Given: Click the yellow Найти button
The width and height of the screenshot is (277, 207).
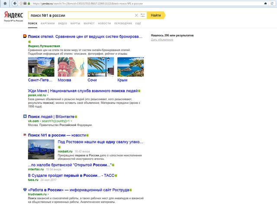Looking at the screenshot, I should [x=156, y=15].
